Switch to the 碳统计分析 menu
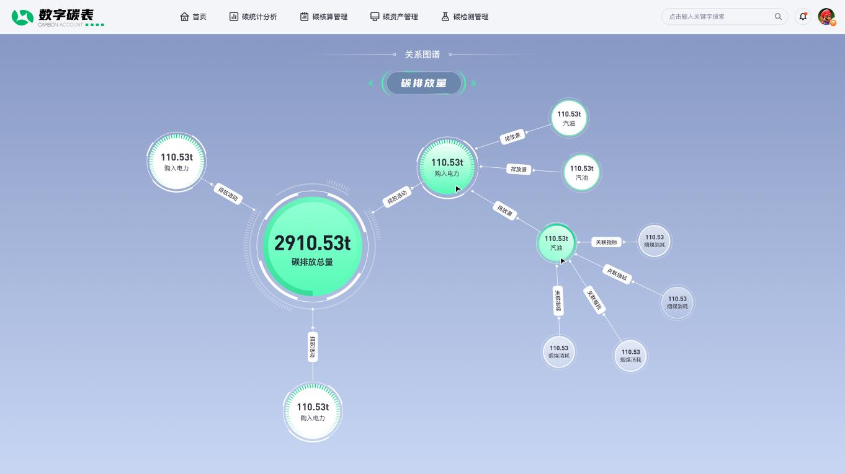845x474 pixels. [253, 17]
